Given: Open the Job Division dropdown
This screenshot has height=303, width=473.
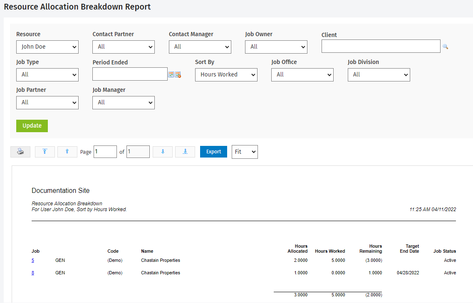Looking at the screenshot, I should point(379,74).
